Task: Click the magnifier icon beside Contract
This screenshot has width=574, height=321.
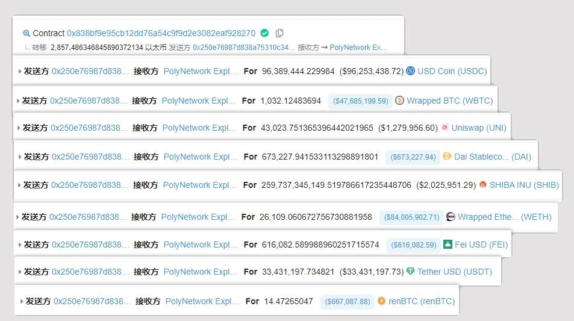Action: pos(27,33)
